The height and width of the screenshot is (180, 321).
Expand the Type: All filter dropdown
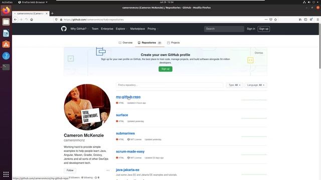(x=234, y=85)
